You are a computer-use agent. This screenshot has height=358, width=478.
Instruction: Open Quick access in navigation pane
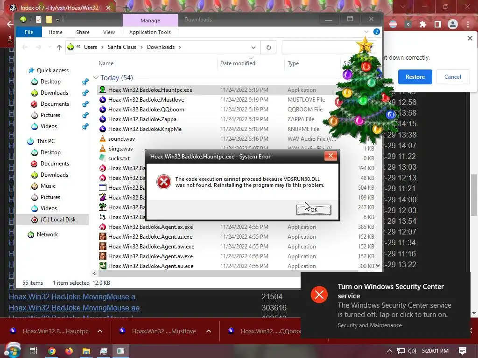click(52, 70)
